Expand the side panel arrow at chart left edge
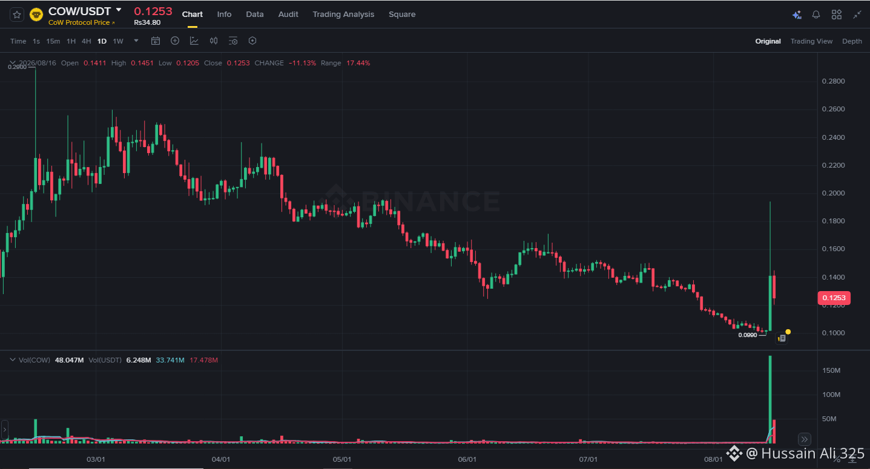Viewport: 870px width, 469px height. tap(5, 430)
